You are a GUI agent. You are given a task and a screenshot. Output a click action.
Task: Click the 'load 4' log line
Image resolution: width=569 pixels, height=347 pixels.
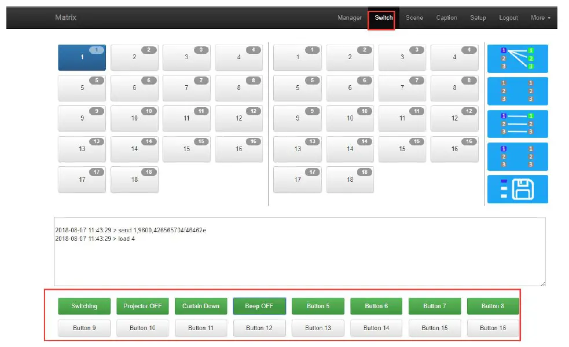coord(95,239)
